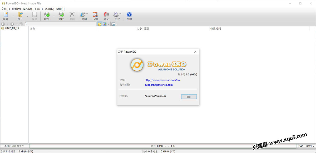This screenshot has height=153, width=316.
Task: Click the support@poweriso.com email link
Action: [x=159, y=85]
